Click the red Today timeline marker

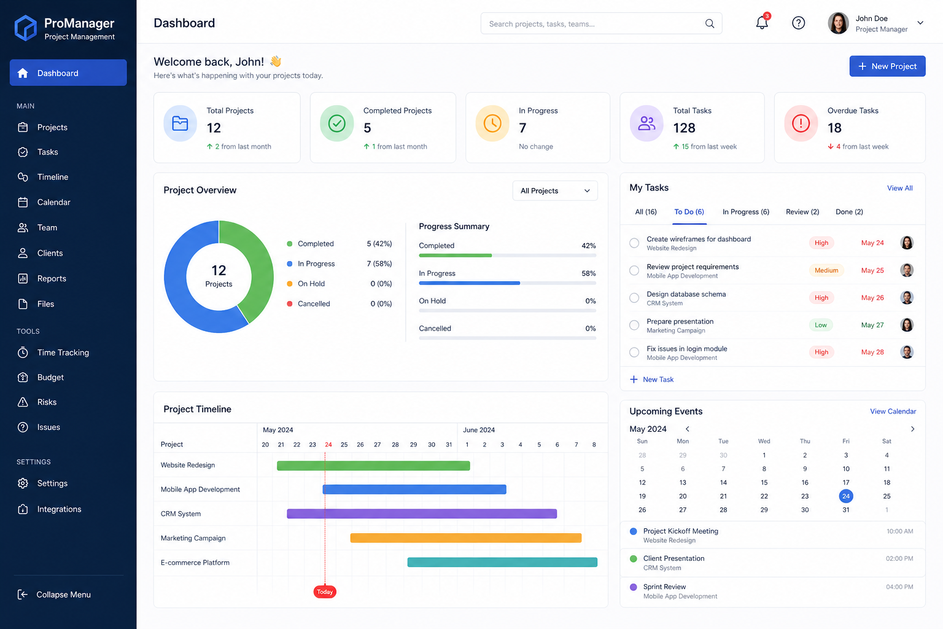[x=325, y=592]
